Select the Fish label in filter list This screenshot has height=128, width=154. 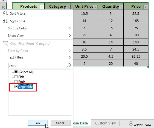(x=21, y=77)
